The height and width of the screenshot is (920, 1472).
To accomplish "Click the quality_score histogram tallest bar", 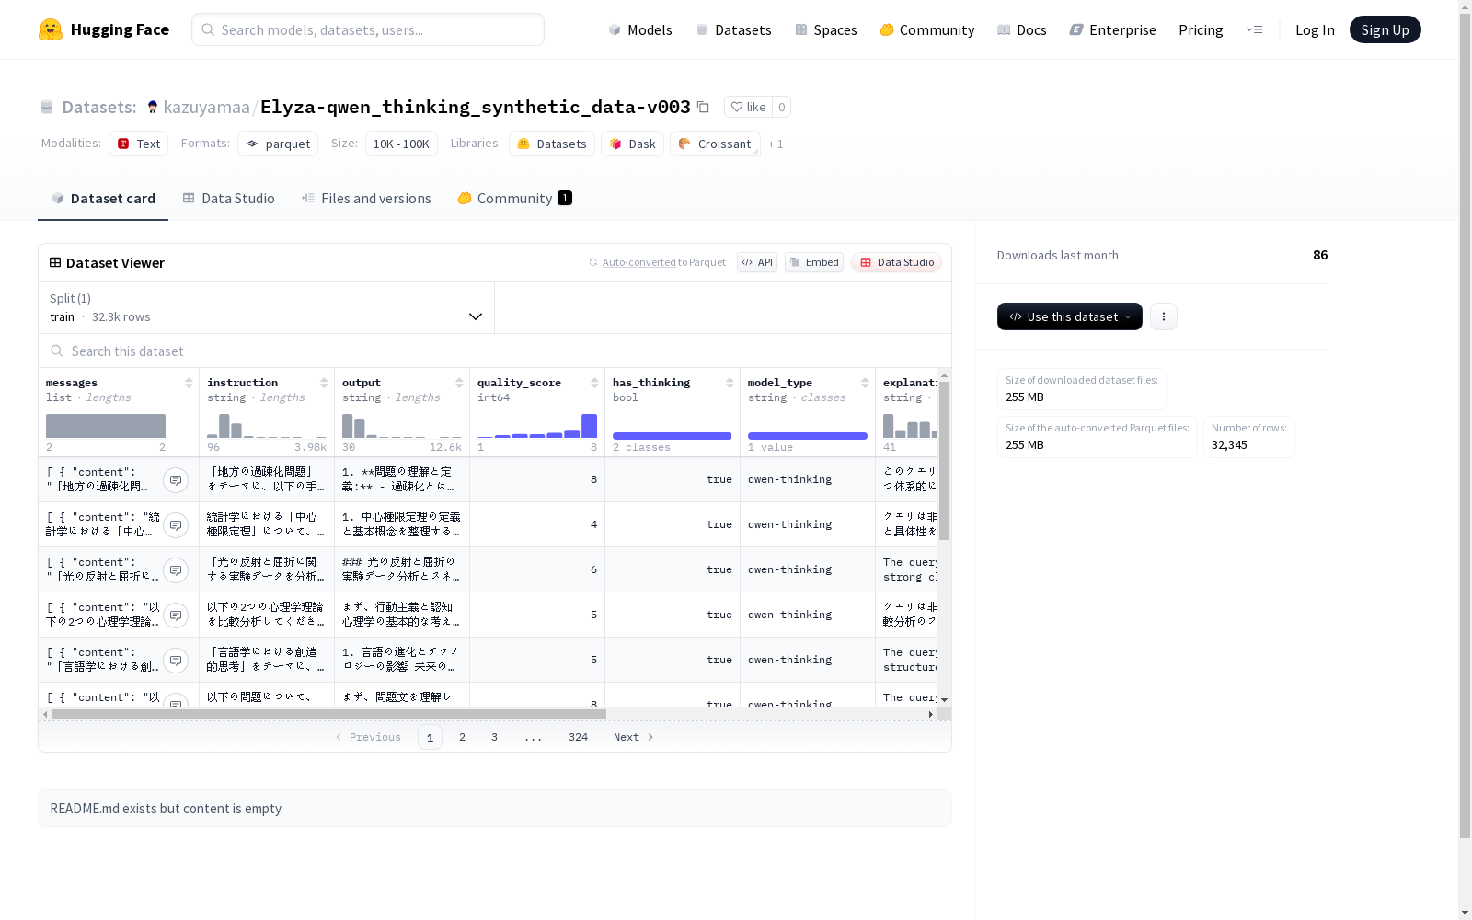I will tap(589, 426).
